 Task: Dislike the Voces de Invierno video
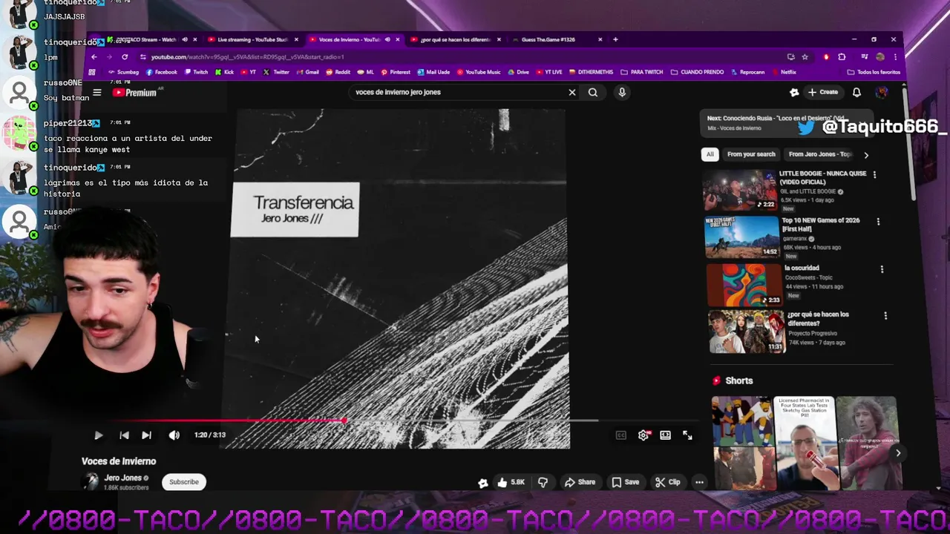click(543, 482)
